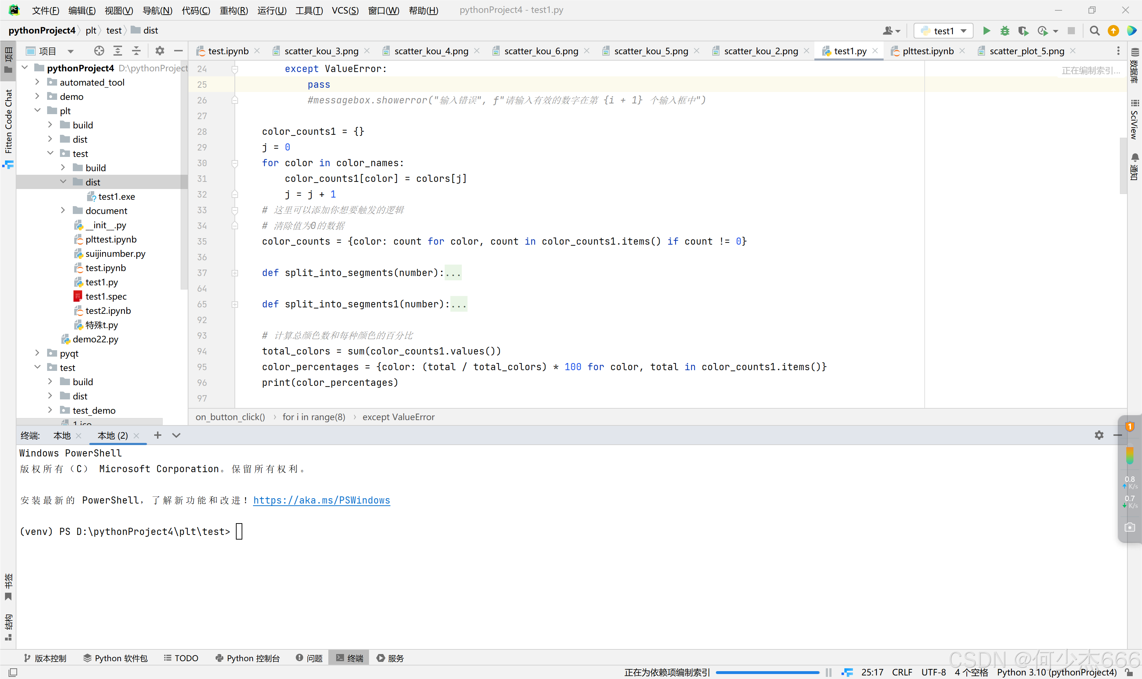Click the locate-in-project-tree crosshair icon
Screen dimensions: 1142x679
pyautogui.click(x=99, y=51)
